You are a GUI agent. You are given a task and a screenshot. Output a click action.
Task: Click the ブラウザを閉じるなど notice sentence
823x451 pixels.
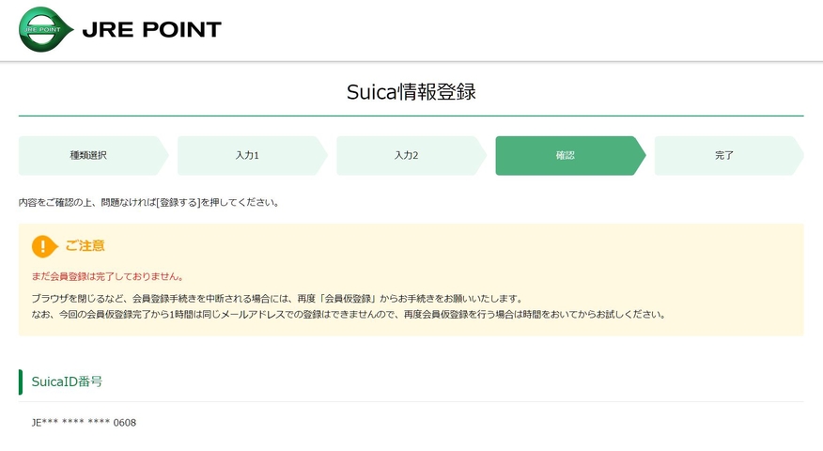pyautogui.click(x=278, y=299)
